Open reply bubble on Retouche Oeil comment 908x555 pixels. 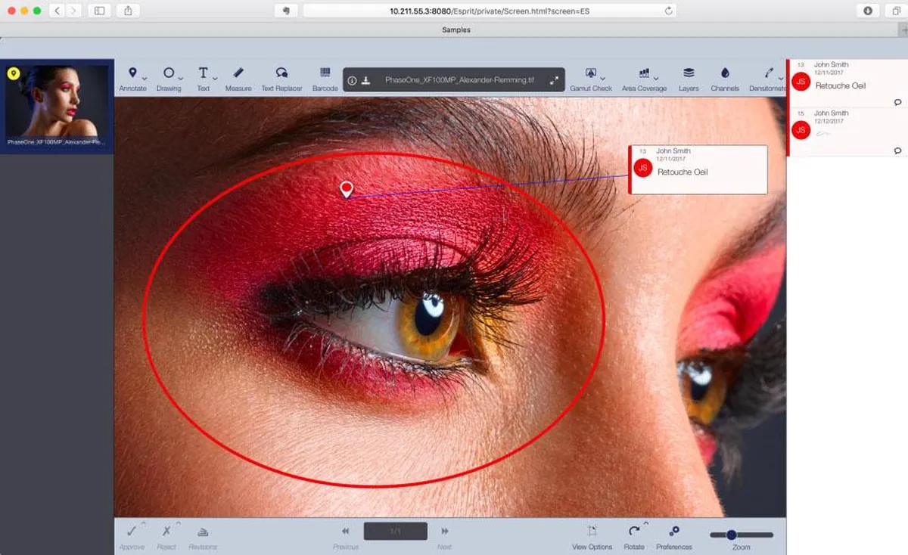(897, 101)
